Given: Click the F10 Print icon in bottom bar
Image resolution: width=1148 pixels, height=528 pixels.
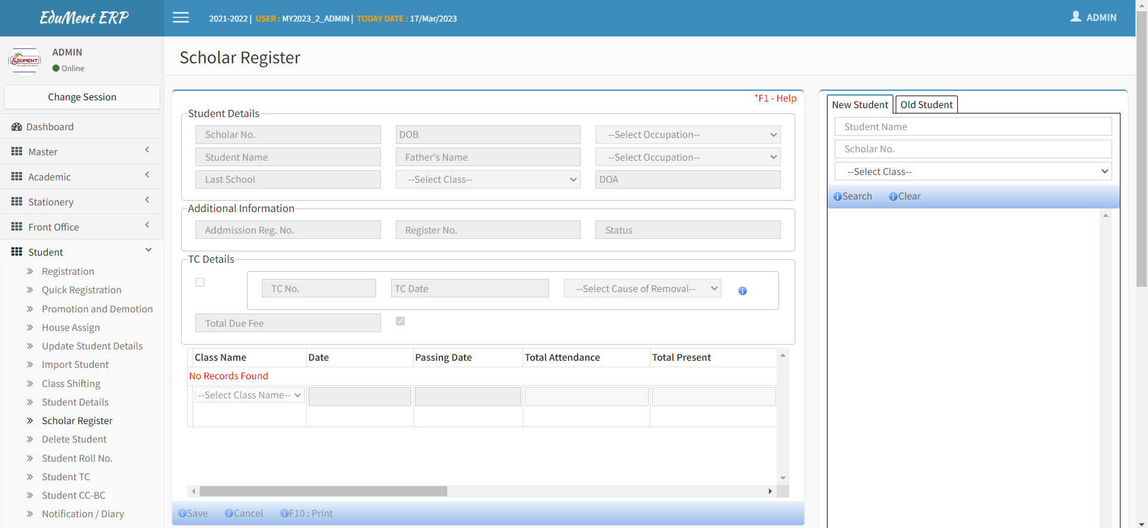Looking at the screenshot, I should point(285,514).
